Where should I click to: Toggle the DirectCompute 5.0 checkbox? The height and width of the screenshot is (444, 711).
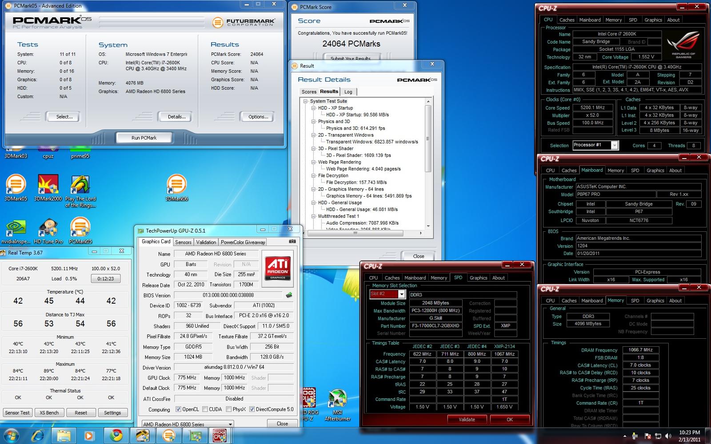[x=252, y=409]
